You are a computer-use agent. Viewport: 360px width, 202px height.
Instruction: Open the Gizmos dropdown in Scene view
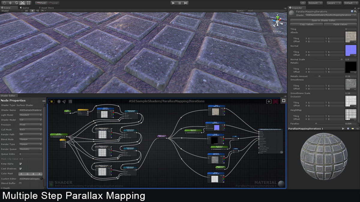pyautogui.click(x=241, y=11)
